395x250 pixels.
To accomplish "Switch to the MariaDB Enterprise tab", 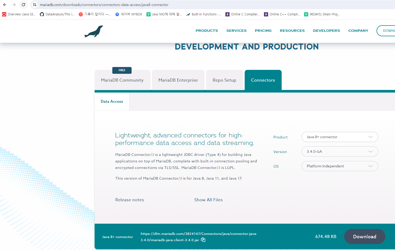I will (178, 80).
